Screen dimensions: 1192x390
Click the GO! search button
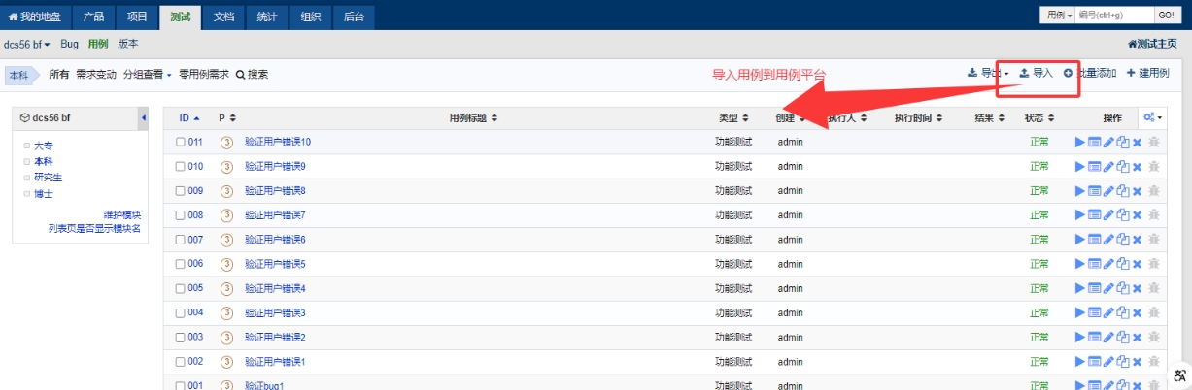pos(1166,15)
